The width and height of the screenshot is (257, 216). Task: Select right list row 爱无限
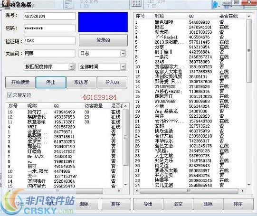pyautogui.click(x=190, y=32)
